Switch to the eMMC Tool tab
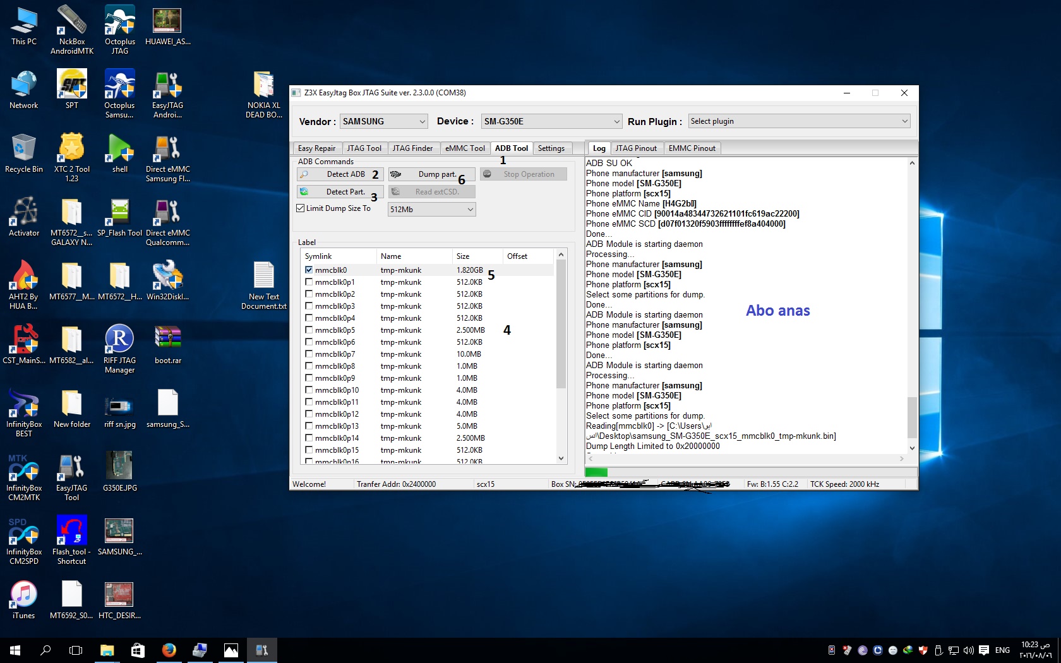 (x=465, y=148)
